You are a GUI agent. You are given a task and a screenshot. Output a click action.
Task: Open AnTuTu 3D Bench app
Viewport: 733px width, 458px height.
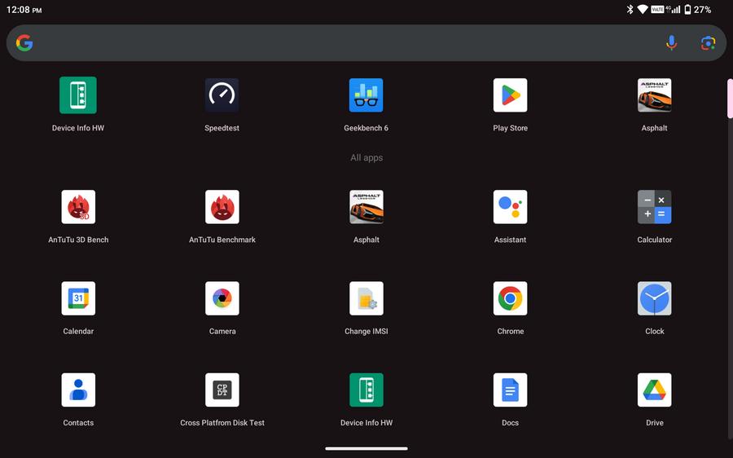(78, 207)
